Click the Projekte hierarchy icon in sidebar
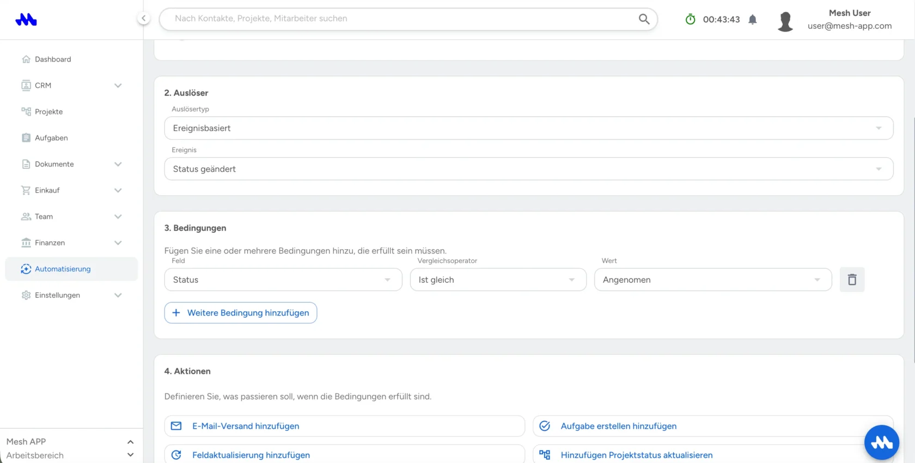The height and width of the screenshot is (463, 915). point(26,112)
